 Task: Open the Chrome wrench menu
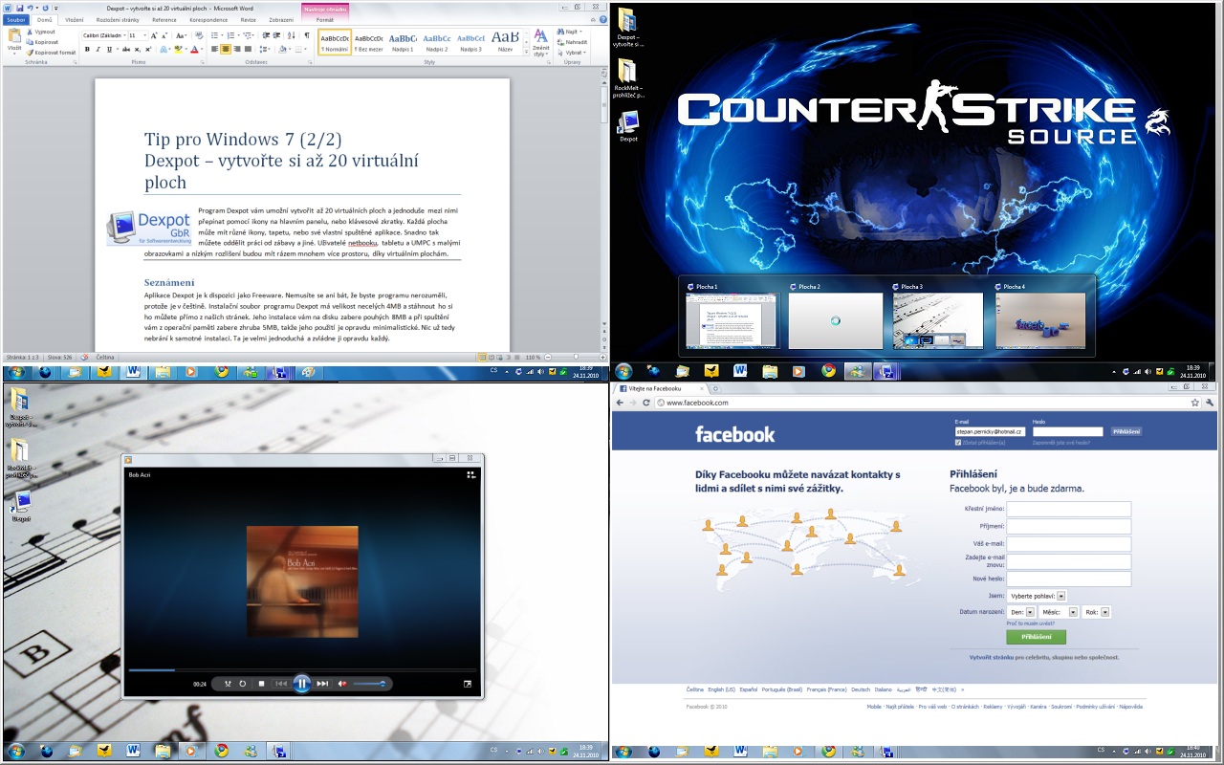pyautogui.click(x=1210, y=403)
